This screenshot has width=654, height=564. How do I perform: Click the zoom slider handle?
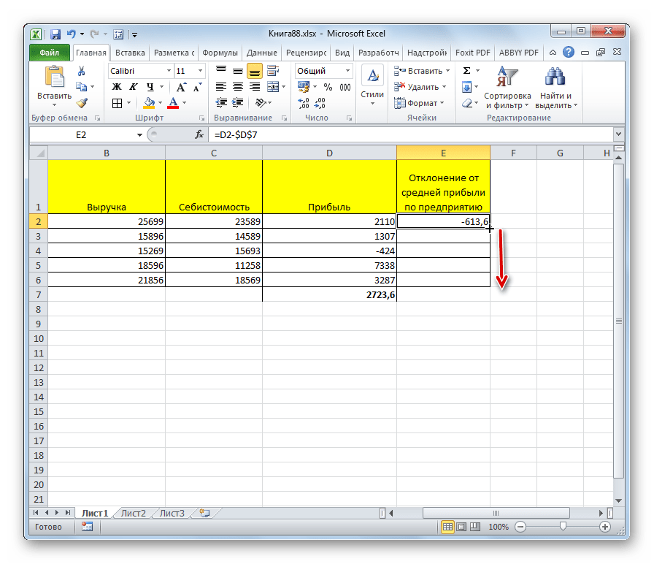[x=563, y=527]
